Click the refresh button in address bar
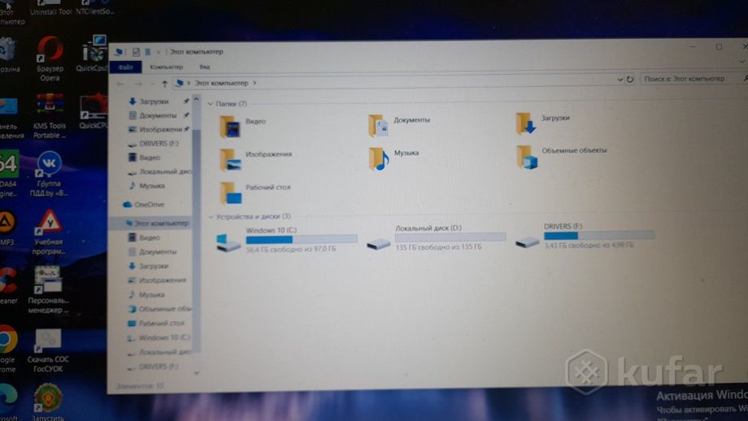This screenshot has width=748, height=421. (x=629, y=80)
